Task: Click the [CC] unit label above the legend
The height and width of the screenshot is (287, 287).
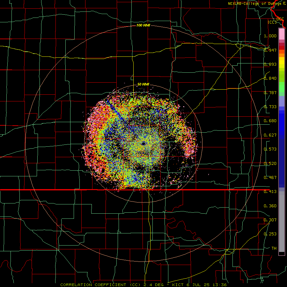Action: pos(272,22)
